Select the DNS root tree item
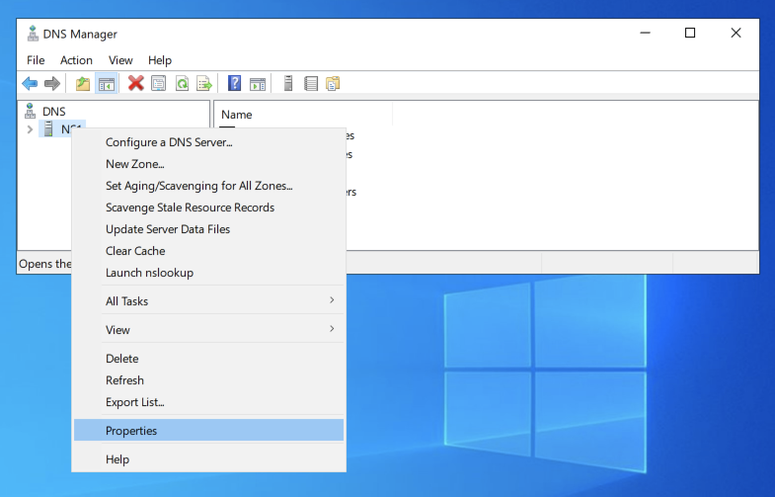 53,112
